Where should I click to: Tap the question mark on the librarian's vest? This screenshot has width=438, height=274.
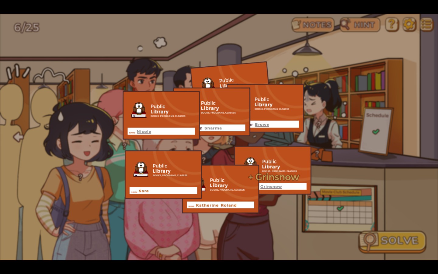tap(318, 124)
